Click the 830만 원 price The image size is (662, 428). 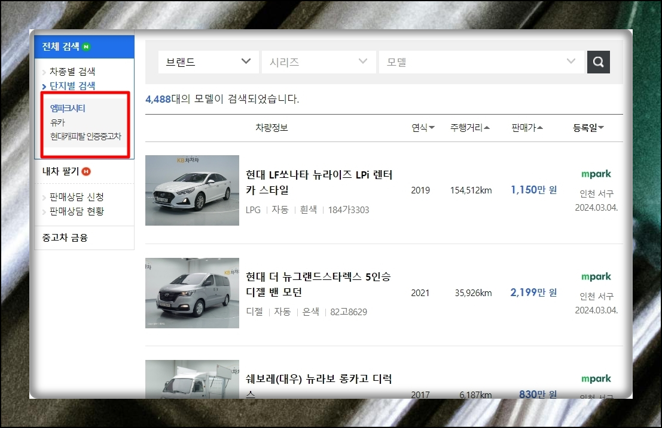pos(538,395)
